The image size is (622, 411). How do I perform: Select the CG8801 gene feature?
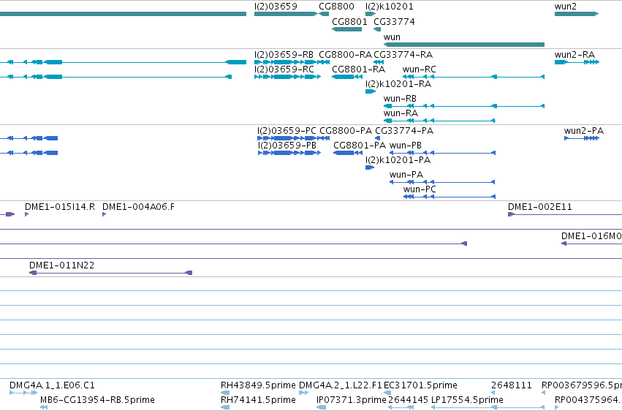tap(346, 29)
